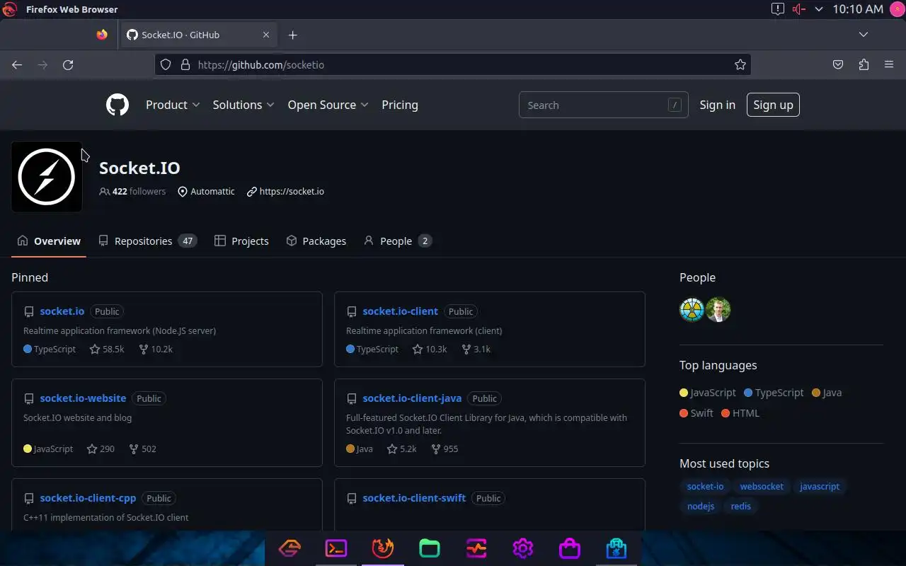Click the GitHub logo icon

pyautogui.click(x=117, y=105)
